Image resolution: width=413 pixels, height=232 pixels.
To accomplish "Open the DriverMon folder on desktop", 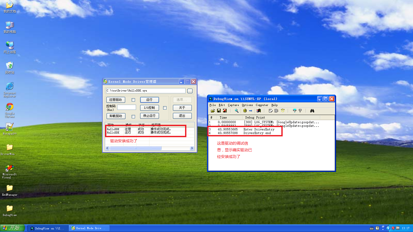I will (x=10, y=149).
